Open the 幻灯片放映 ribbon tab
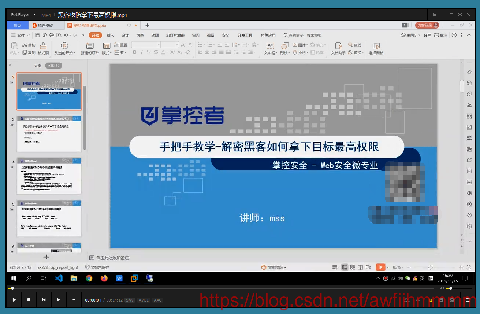 pyautogui.click(x=175, y=35)
